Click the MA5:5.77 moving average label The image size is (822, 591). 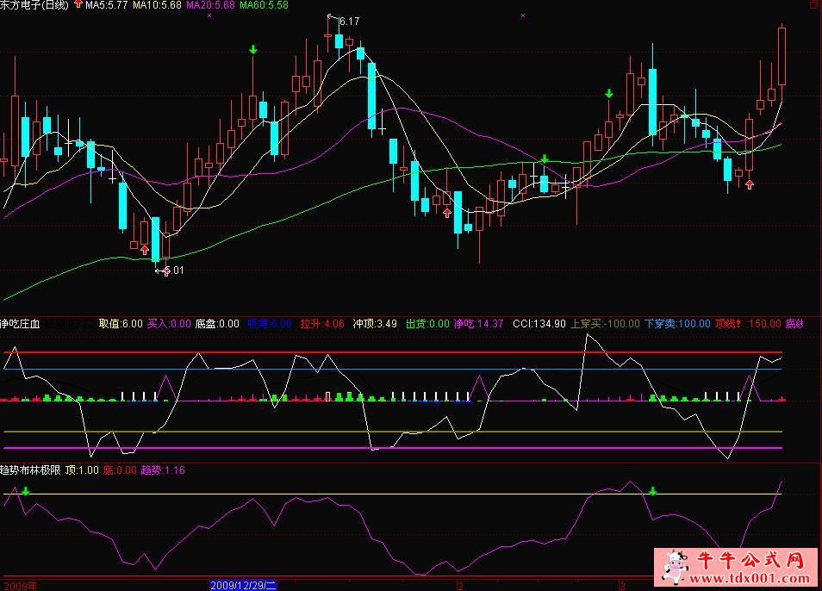(107, 5)
